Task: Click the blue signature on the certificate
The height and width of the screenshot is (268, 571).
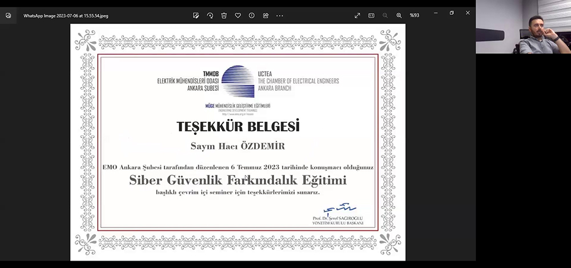Action: coord(339,209)
